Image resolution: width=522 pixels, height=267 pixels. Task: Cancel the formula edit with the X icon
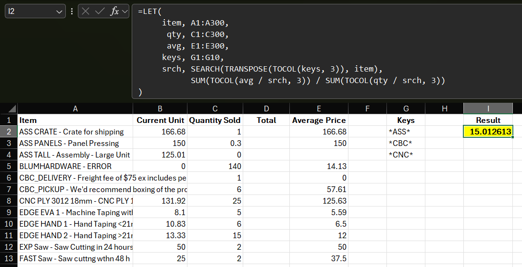coord(86,12)
